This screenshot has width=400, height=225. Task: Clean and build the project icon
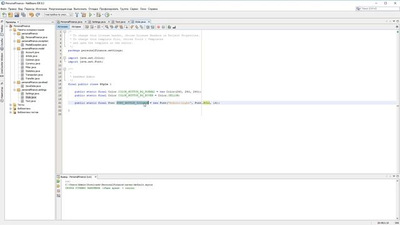(83, 15)
